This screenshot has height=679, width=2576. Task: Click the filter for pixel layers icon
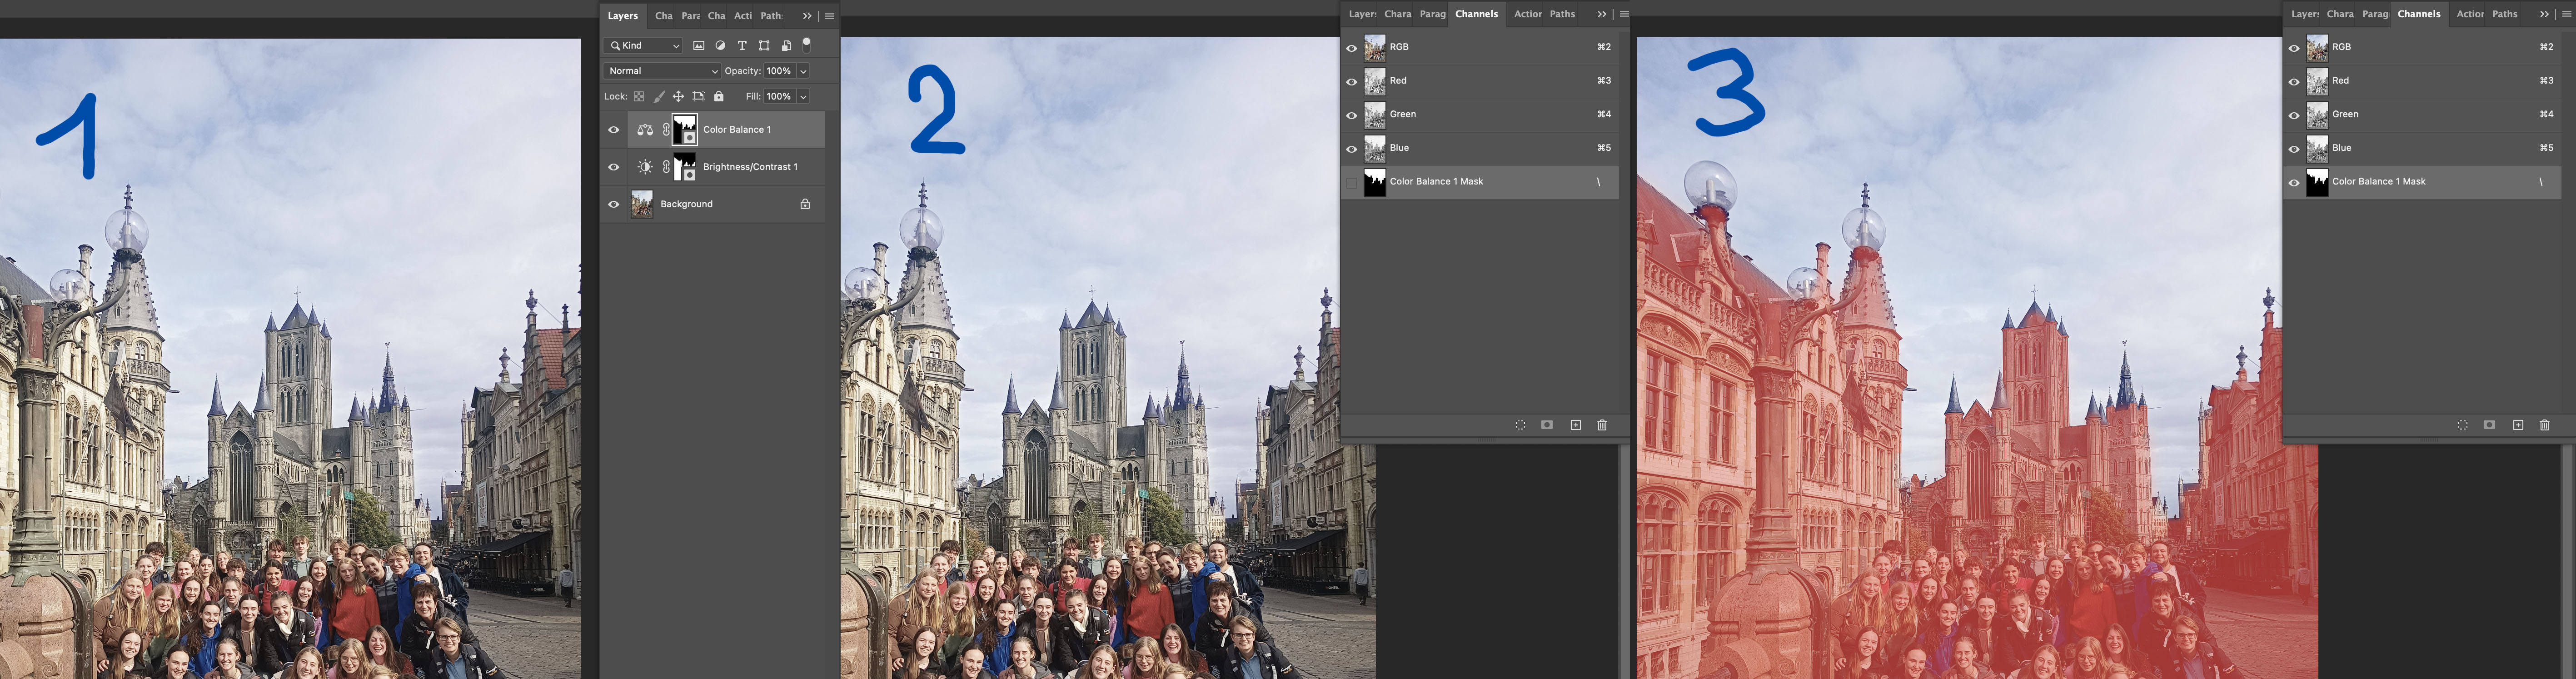point(700,45)
